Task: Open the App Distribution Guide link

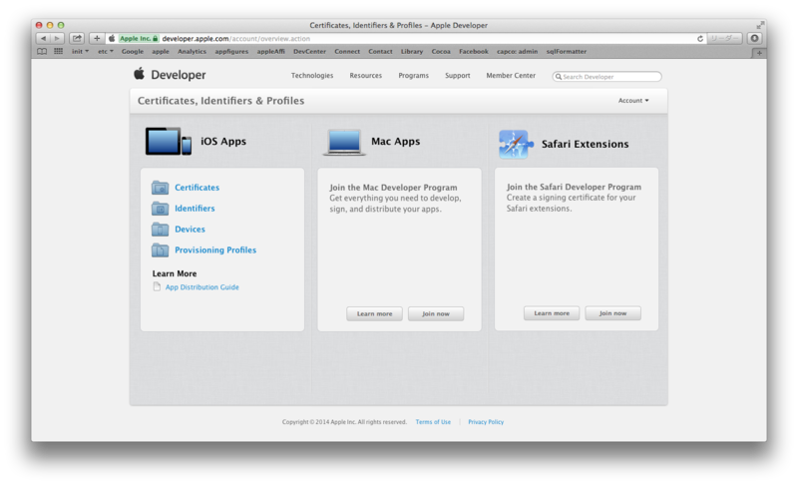Action: click(202, 287)
